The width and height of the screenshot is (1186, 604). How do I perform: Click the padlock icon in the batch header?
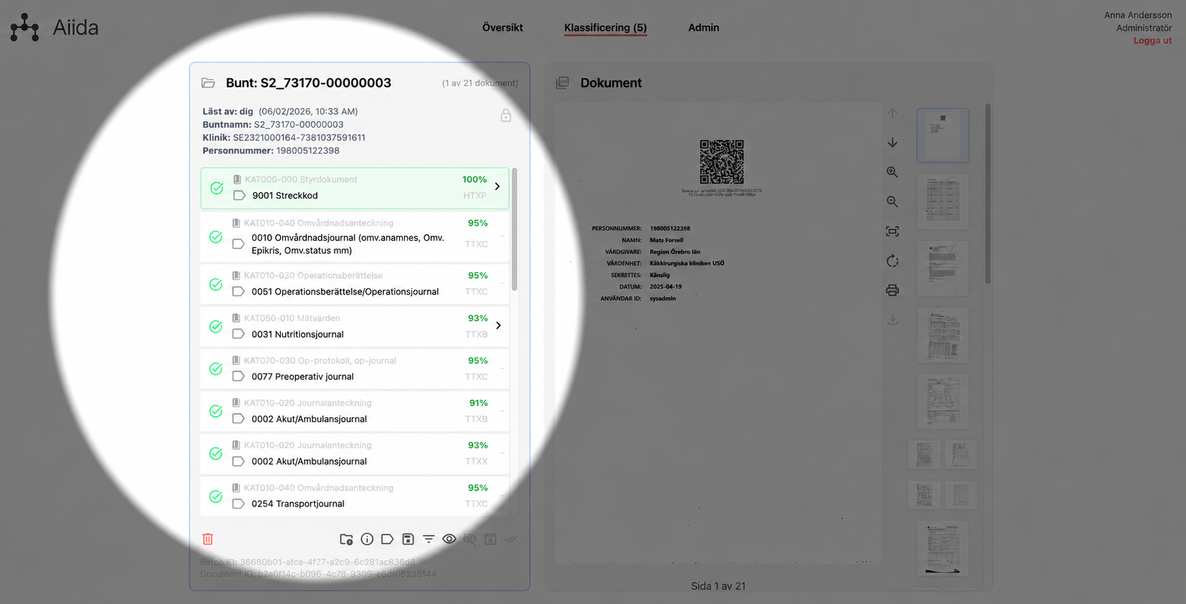[506, 115]
